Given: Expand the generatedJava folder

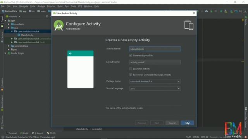Looking at the screenshot, I should (x=9, y=46).
